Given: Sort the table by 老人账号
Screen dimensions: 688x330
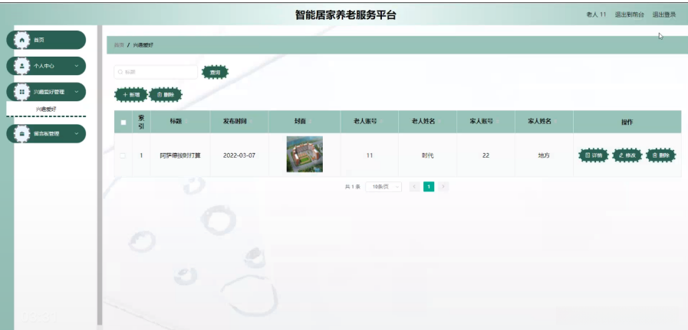Looking at the screenshot, I should pyautogui.click(x=381, y=122).
